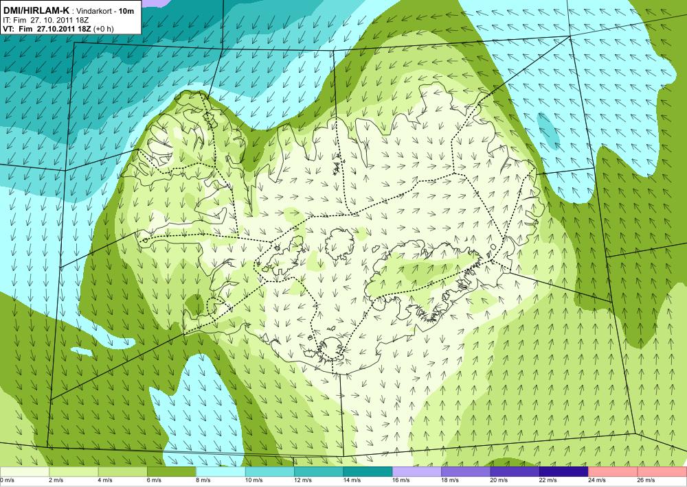Click the 'DMI/HIRLAM-K' title text
The width and height of the screenshot is (687, 487).
36,10
